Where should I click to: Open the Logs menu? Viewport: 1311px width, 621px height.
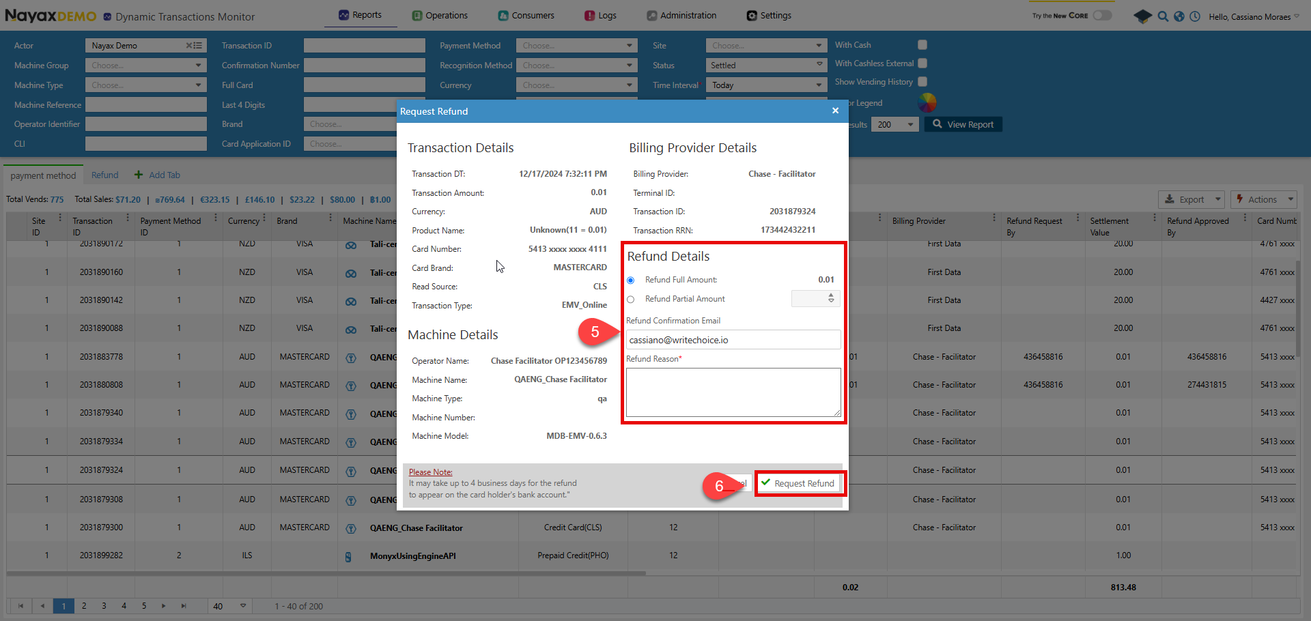600,15
